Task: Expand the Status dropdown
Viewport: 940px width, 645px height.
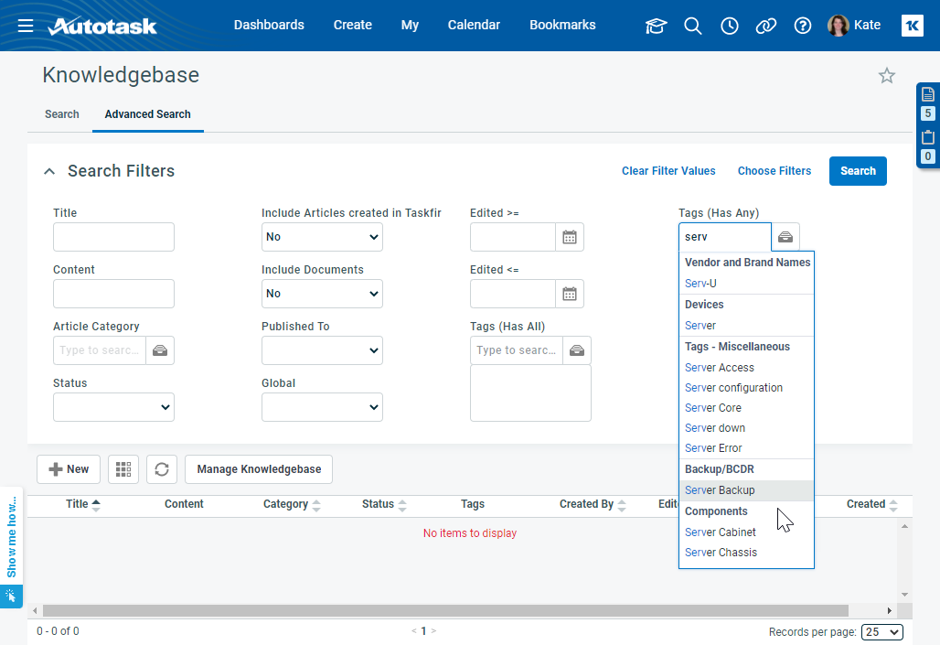Action: pyautogui.click(x=113, y=407)
